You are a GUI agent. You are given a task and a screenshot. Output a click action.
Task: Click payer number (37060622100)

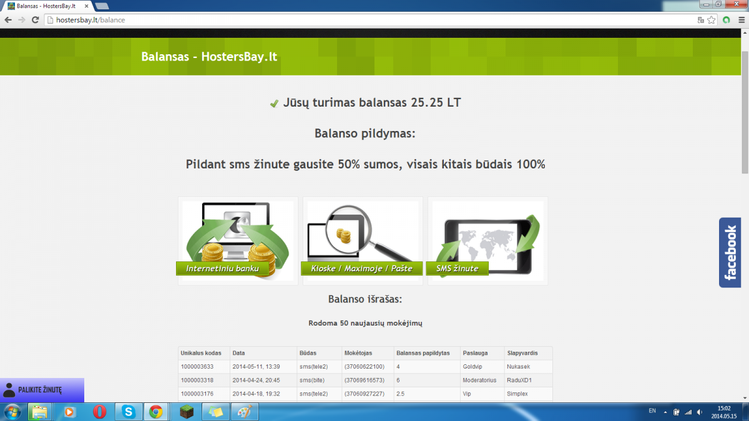pos(364,367)
